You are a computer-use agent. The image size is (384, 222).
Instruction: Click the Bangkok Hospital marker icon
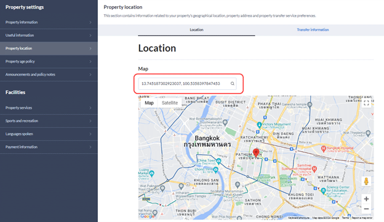click(324, 148)
